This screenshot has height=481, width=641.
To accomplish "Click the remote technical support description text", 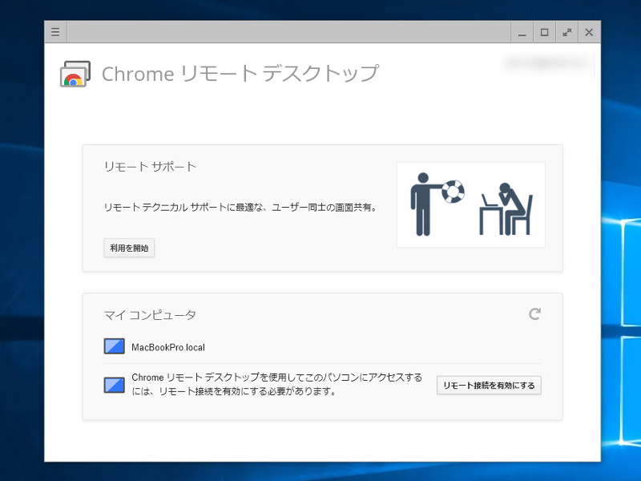I will pyautogui.click(x=240, y=208).
